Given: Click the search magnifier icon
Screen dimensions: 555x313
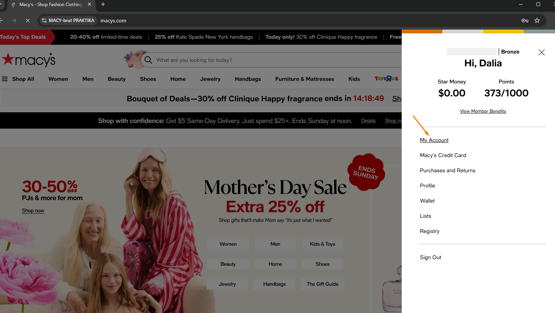Looking at the screenshot, I should pos(148,60).
